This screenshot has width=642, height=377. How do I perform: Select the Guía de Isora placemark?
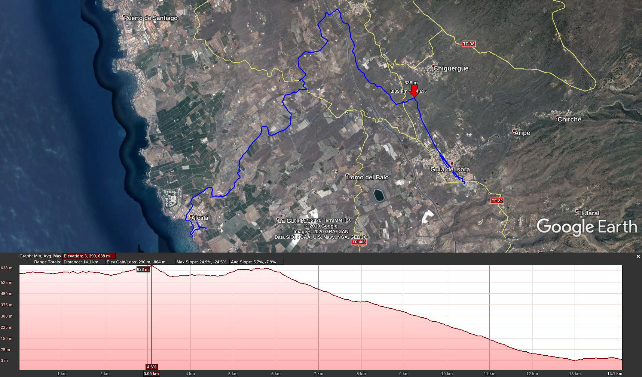point(453,163)
